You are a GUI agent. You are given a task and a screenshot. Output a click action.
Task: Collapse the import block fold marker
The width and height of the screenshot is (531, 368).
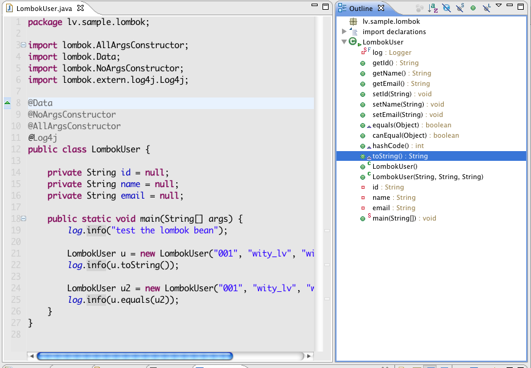(x=23, y=45)
